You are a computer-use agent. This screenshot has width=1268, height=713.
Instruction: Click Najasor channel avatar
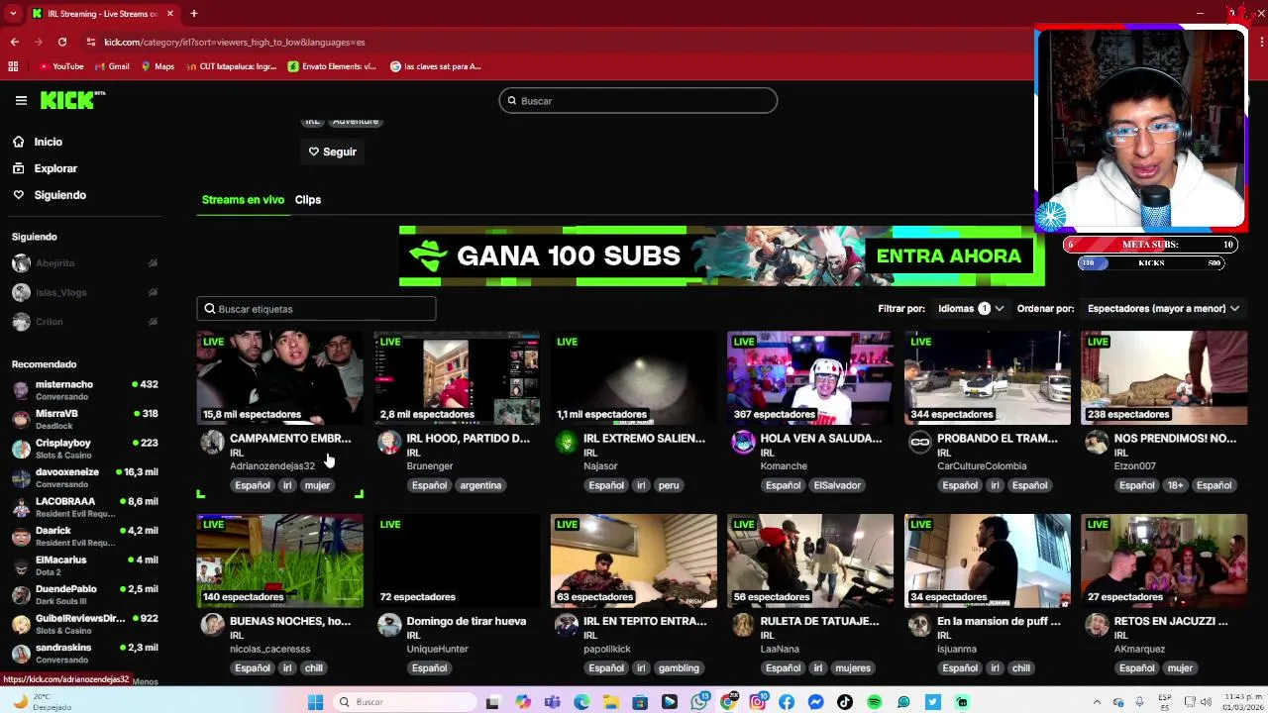click(x=566, y=443)
